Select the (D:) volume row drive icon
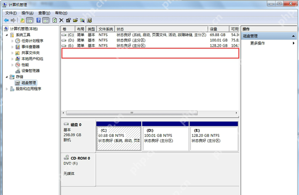The width and height of the screenshot is (299, 195). pos(64,40)
